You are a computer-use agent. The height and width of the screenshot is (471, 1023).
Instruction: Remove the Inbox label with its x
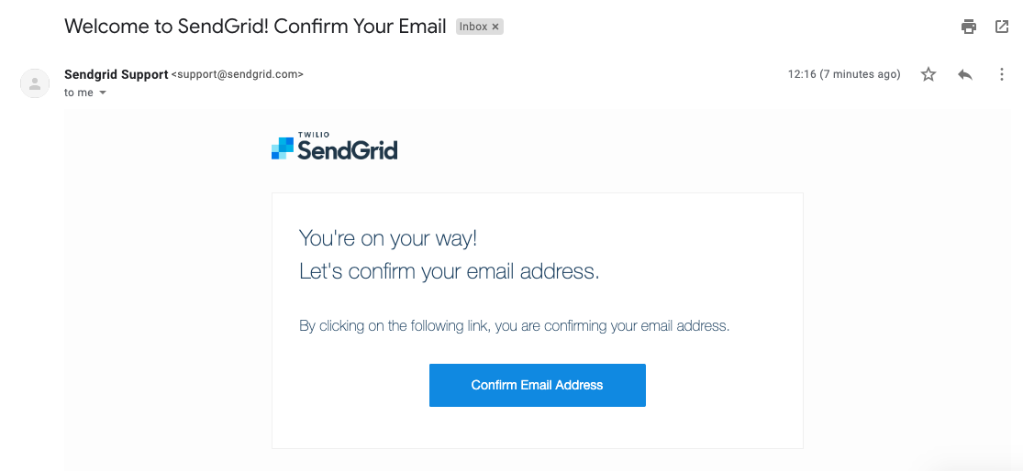point(495,27)
